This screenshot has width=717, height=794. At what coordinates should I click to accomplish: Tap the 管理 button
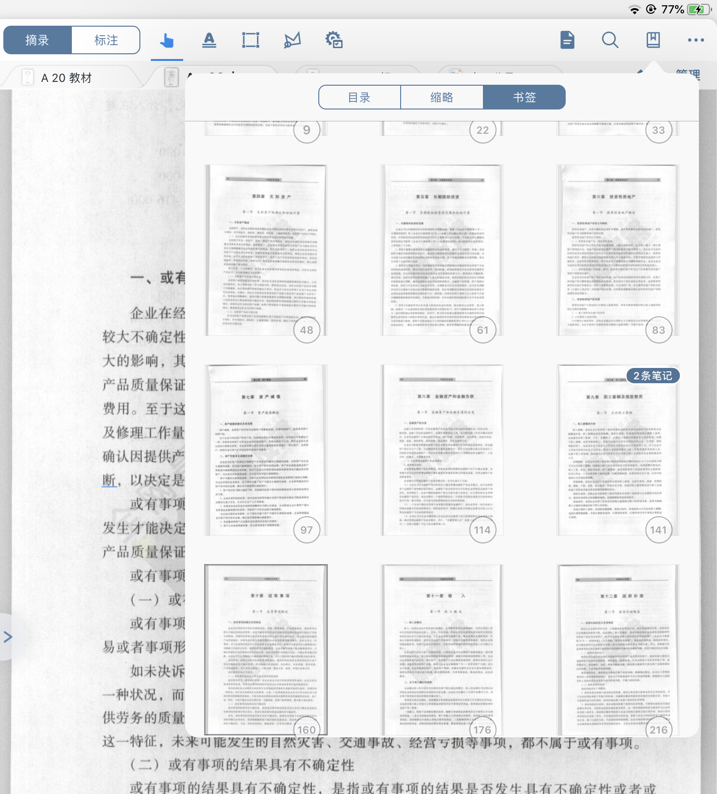pos(688,75)
